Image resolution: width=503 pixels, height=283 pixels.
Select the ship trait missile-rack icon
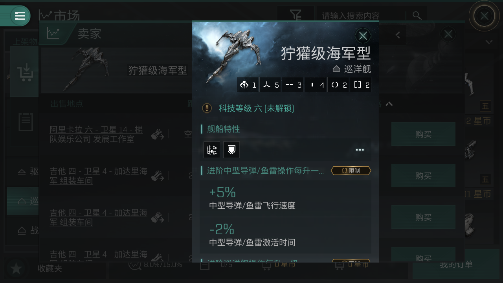pyautogui.click(x=212, y=150)
